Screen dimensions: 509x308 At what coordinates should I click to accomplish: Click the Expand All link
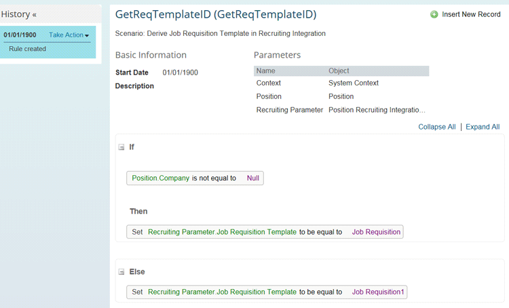tap(482, 127)
